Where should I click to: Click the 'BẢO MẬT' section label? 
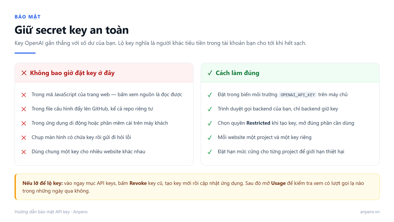click(x=28, y=17)
